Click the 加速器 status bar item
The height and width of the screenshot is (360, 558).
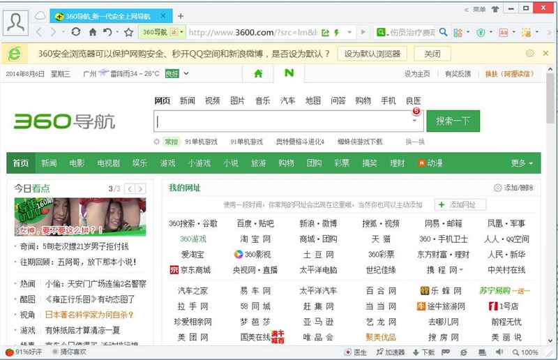[391, 352]
